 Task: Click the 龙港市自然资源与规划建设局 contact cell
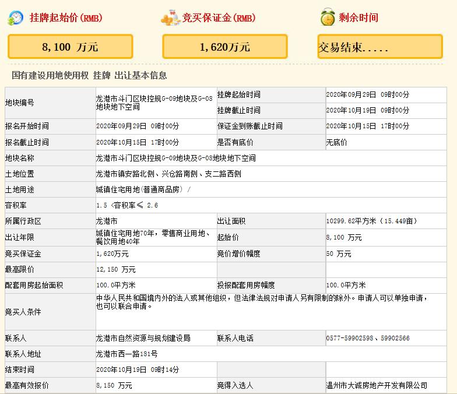pyautogui.click(x=143, y=338)
